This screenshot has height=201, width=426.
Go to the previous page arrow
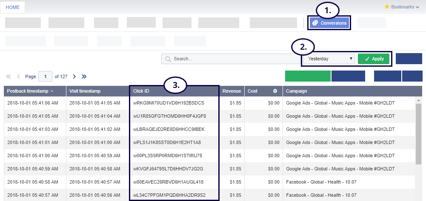18,76
